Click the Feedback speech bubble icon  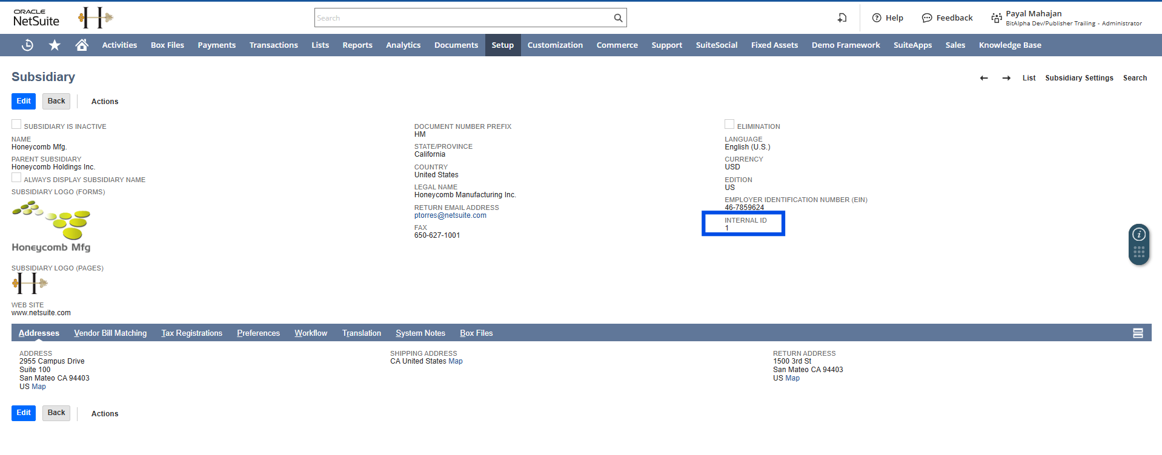pos(927,18)
